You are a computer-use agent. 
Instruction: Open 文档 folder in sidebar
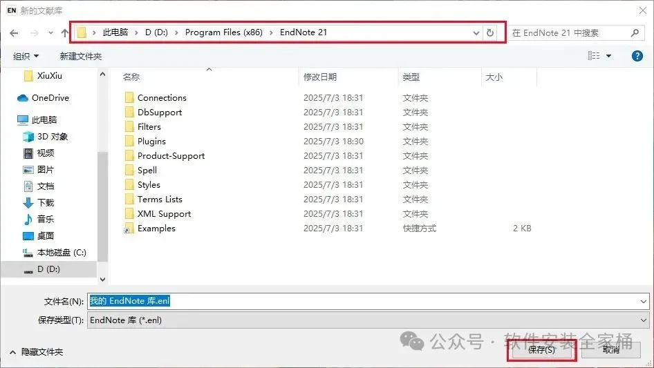[39, 186]
